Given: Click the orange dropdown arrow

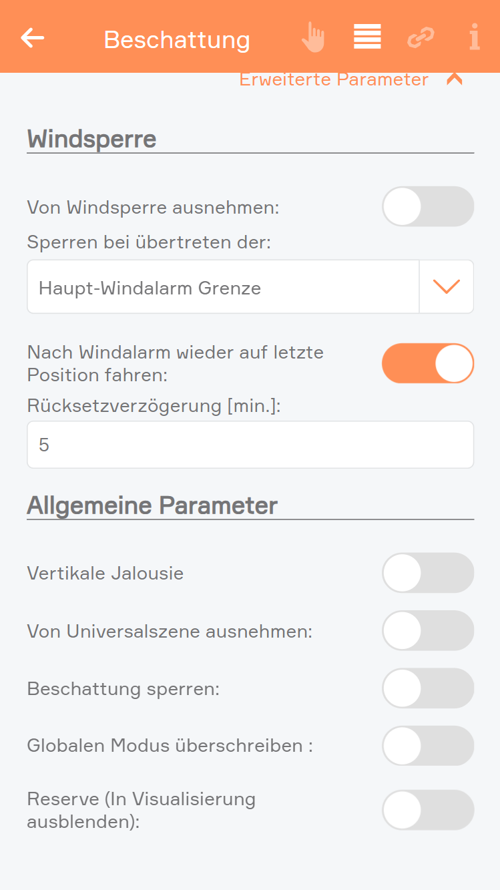Looking at the screenshot, I should coord(447,287).
